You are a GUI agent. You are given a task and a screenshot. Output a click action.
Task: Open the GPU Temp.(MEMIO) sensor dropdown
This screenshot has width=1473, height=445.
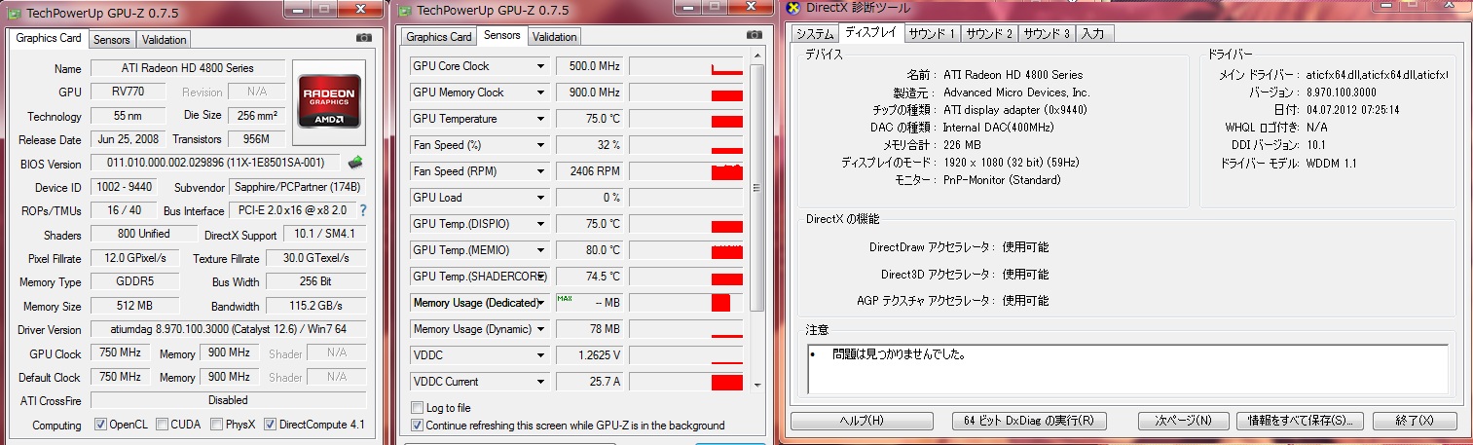[x=540, y=250]
